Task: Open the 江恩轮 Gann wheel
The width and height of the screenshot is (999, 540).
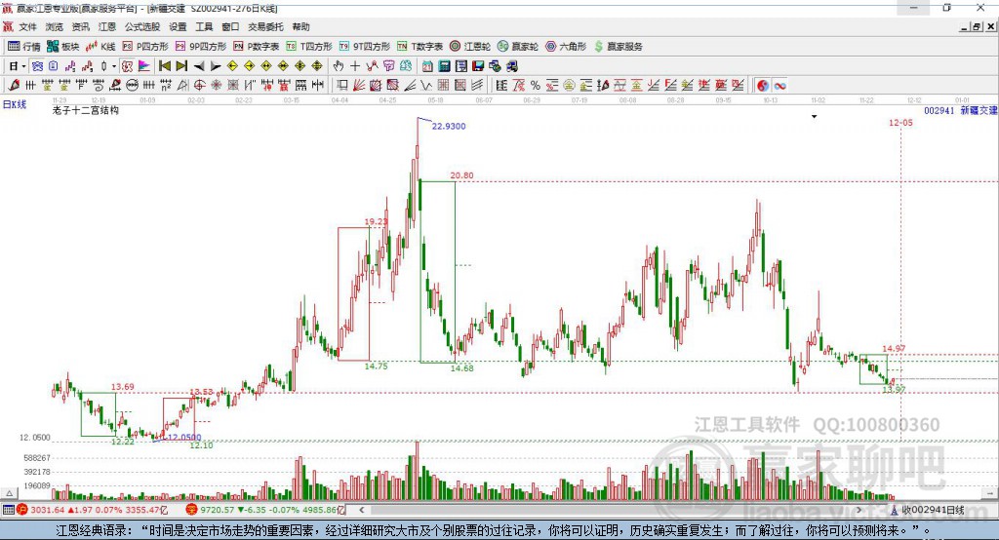Action: tap(470, 47)
